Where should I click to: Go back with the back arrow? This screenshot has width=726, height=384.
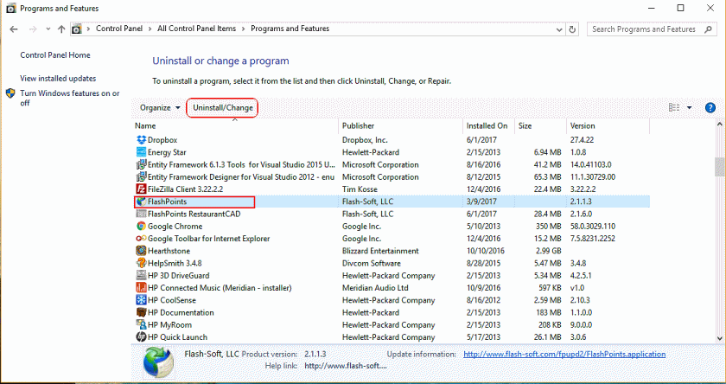pyautogui.click(x=14, y=29)
